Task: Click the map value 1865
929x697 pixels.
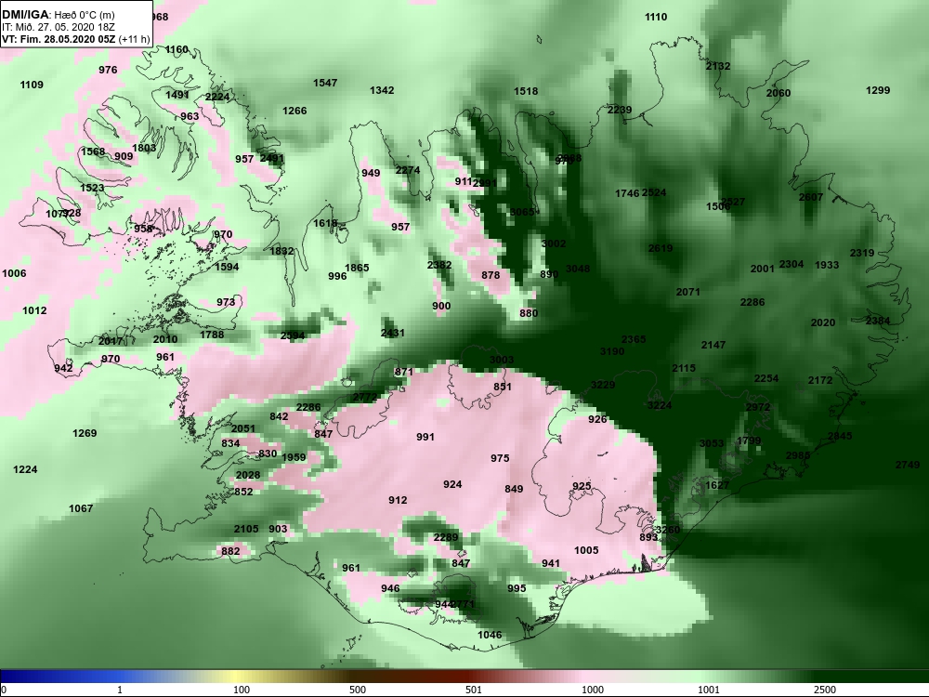Action: coord(358,268)
